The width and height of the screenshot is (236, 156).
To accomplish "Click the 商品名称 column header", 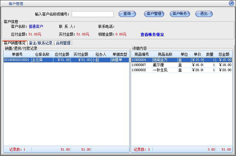I will (165, 54).
